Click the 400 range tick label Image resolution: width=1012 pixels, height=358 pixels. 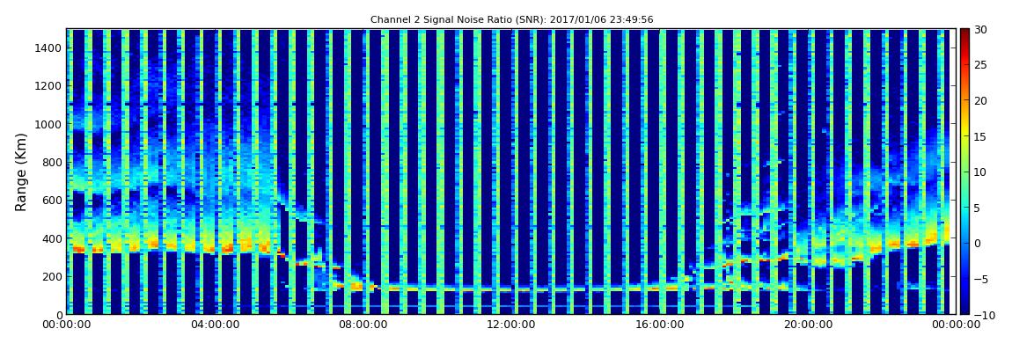[x=52, y=238]
